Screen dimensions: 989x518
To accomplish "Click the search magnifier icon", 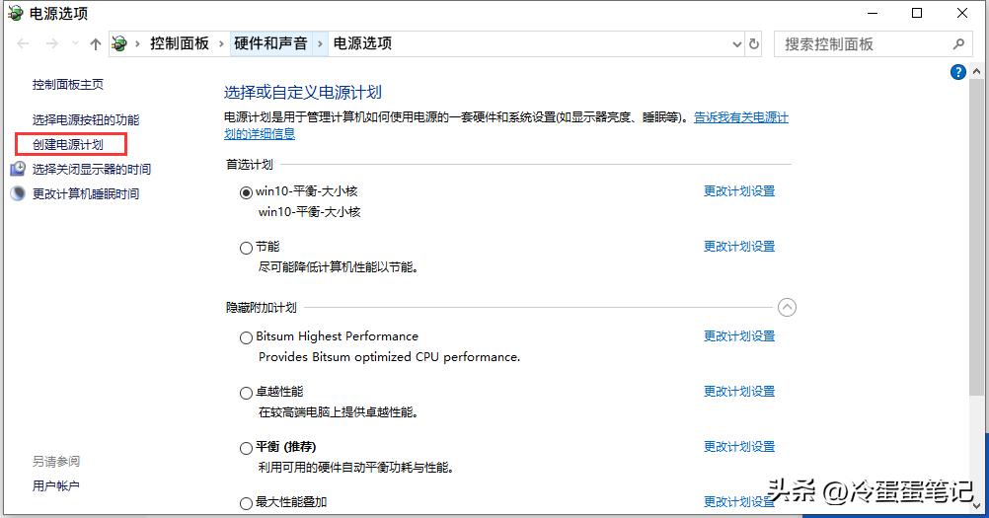I will [958, 44].
